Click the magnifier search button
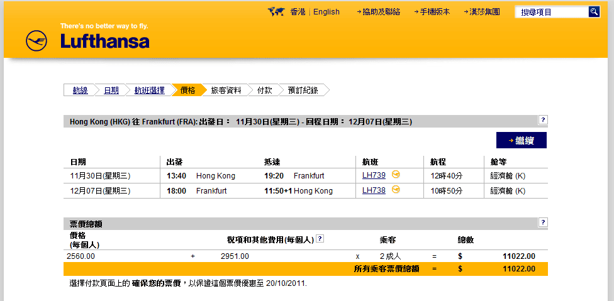 [x=594, y=12]
